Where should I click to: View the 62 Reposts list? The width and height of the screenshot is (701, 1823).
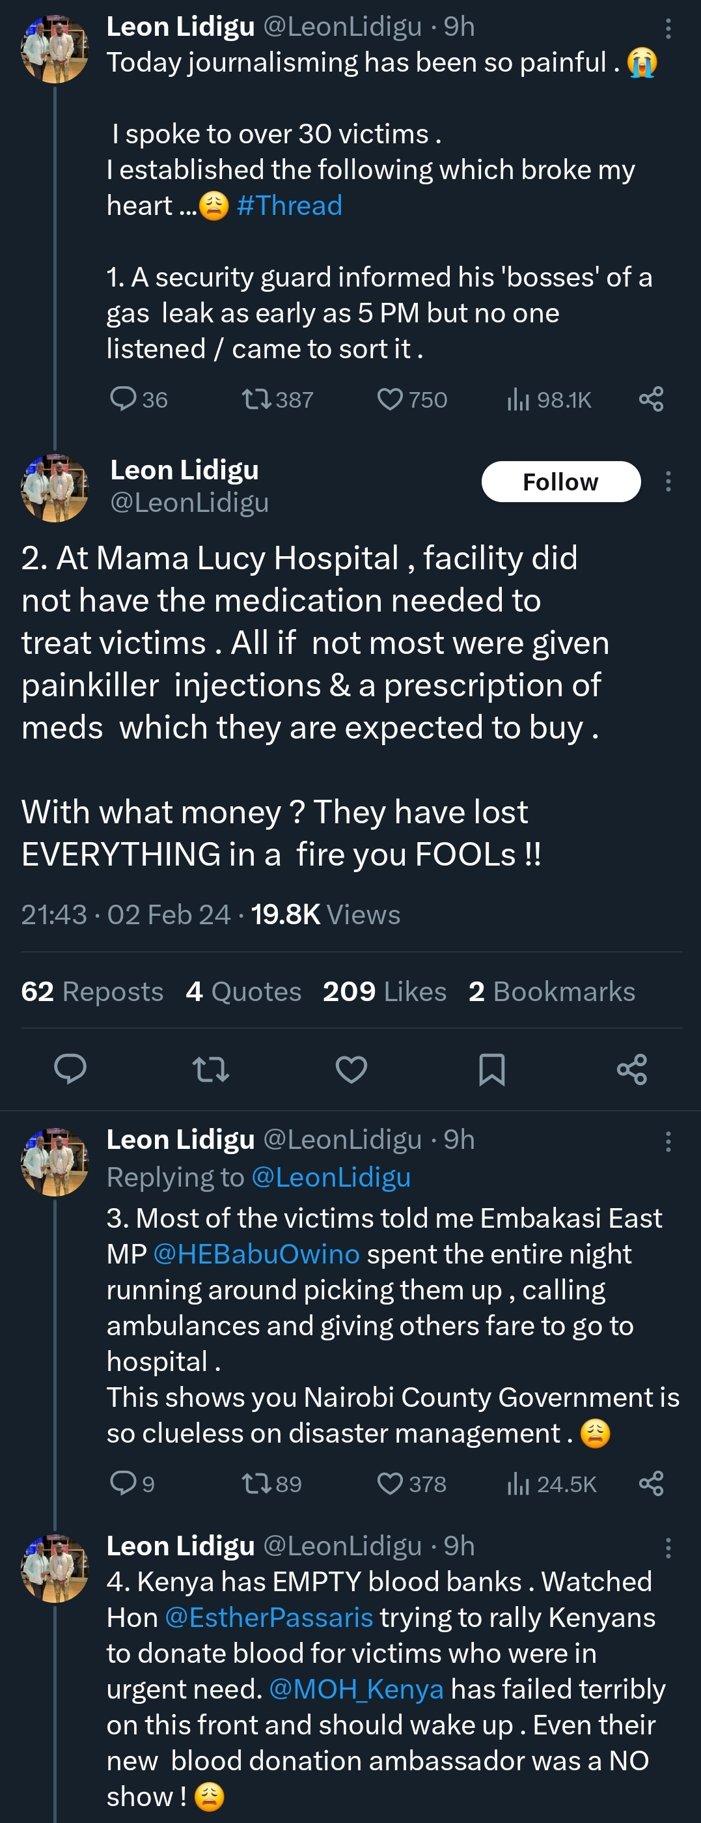tap(92, 991)
